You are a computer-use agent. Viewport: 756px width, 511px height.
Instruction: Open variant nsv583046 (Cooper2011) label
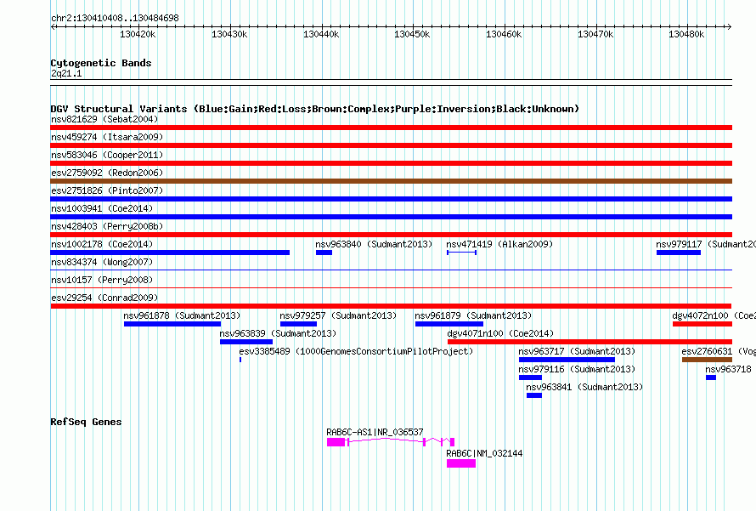[x=107, y=155]
